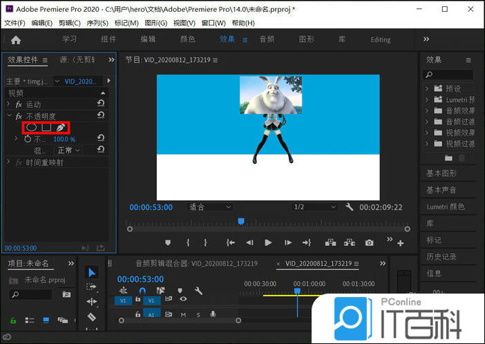Select the 4-point rectangle mask tool
Viewport: 485px width, 344px height.
(47, 128)
